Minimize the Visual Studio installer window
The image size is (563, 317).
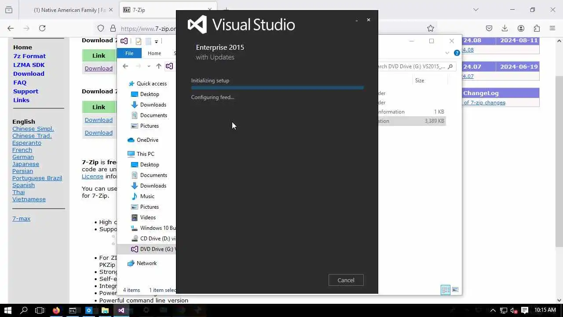pos(356,20)
